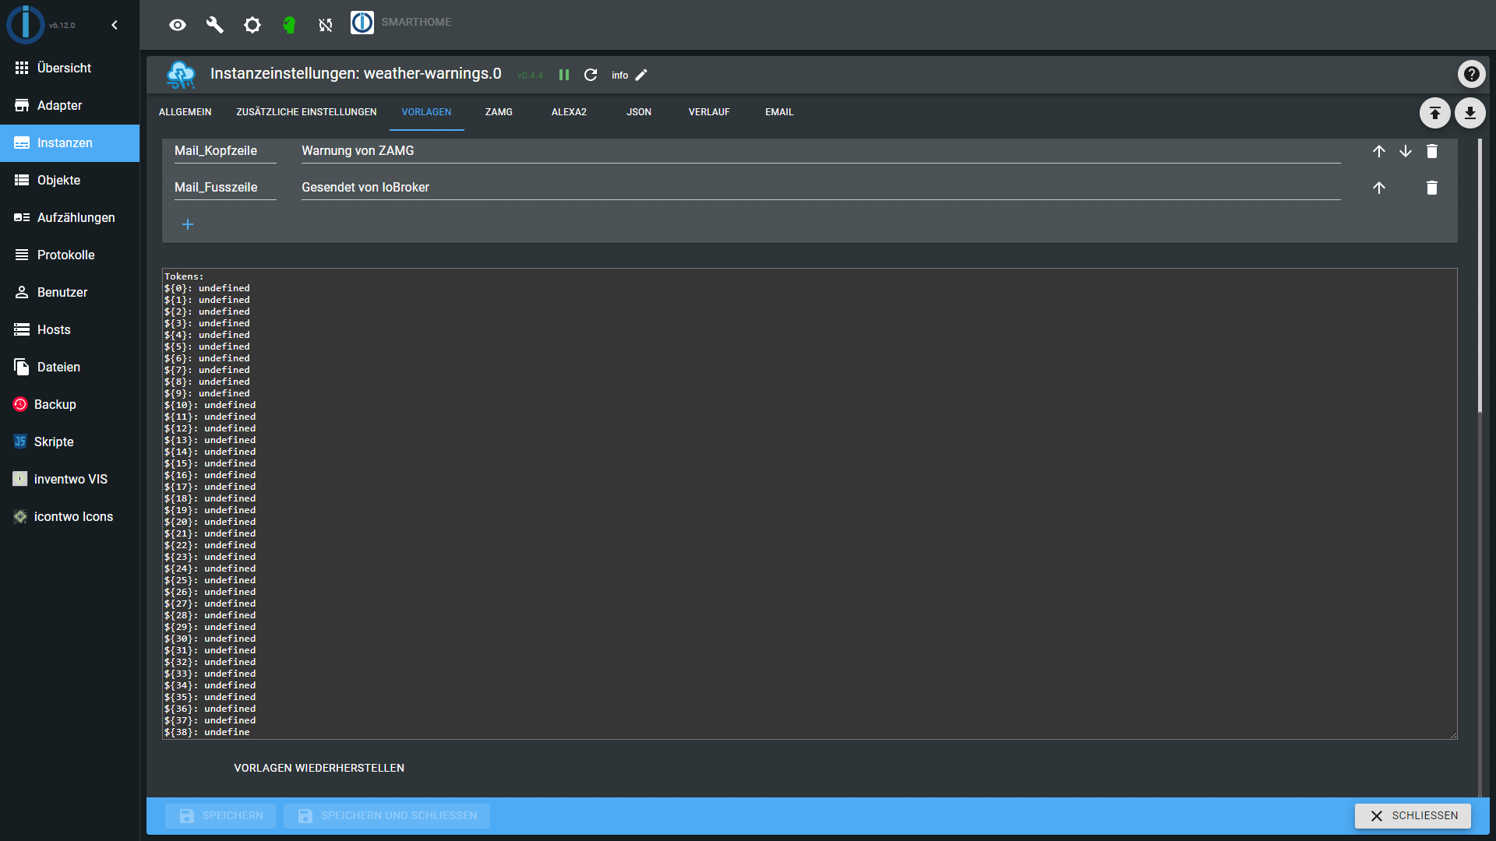
Task: Open Aufzählungen in the sidebar
Action: [69, 218]
